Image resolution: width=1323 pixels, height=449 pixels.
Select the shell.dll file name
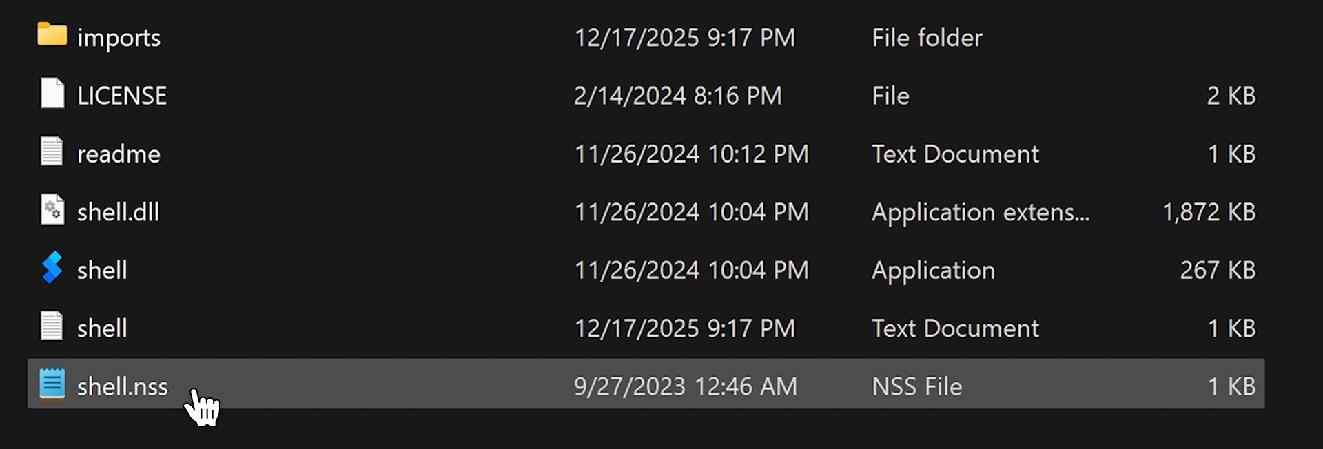point(118,212)
